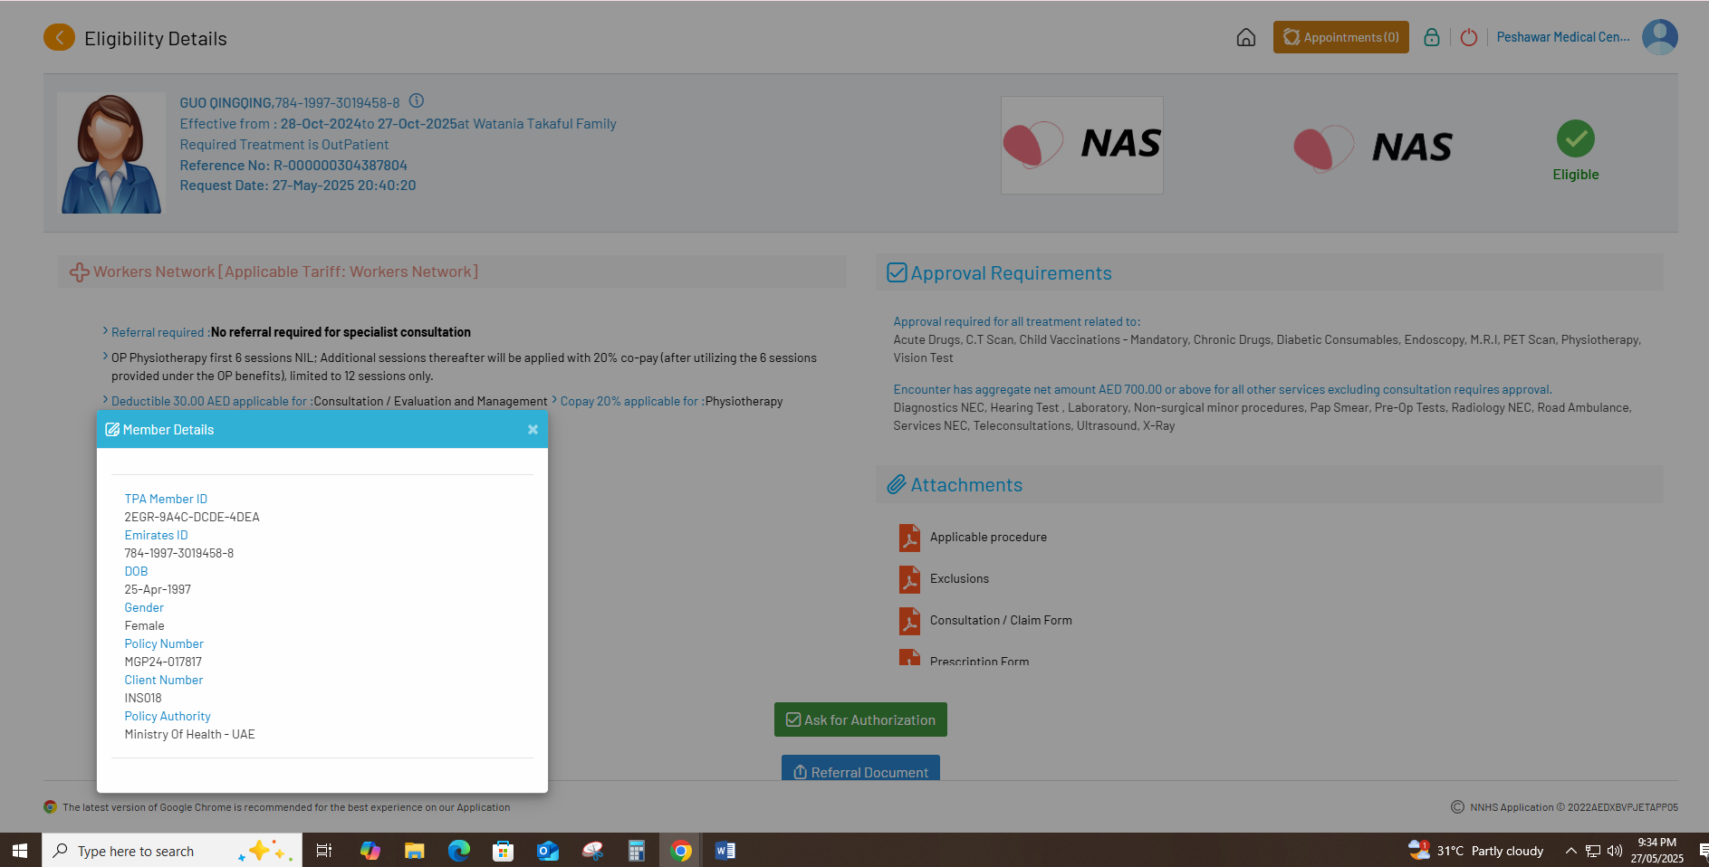Click the Emirates ID value in dialog
The height and width of the screenshot is (867, 1709).
(179, 553)
